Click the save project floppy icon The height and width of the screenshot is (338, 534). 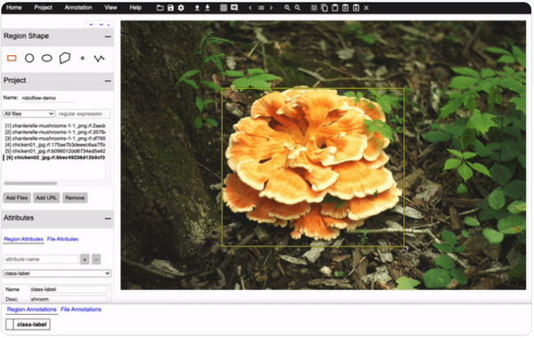[171, 7]
